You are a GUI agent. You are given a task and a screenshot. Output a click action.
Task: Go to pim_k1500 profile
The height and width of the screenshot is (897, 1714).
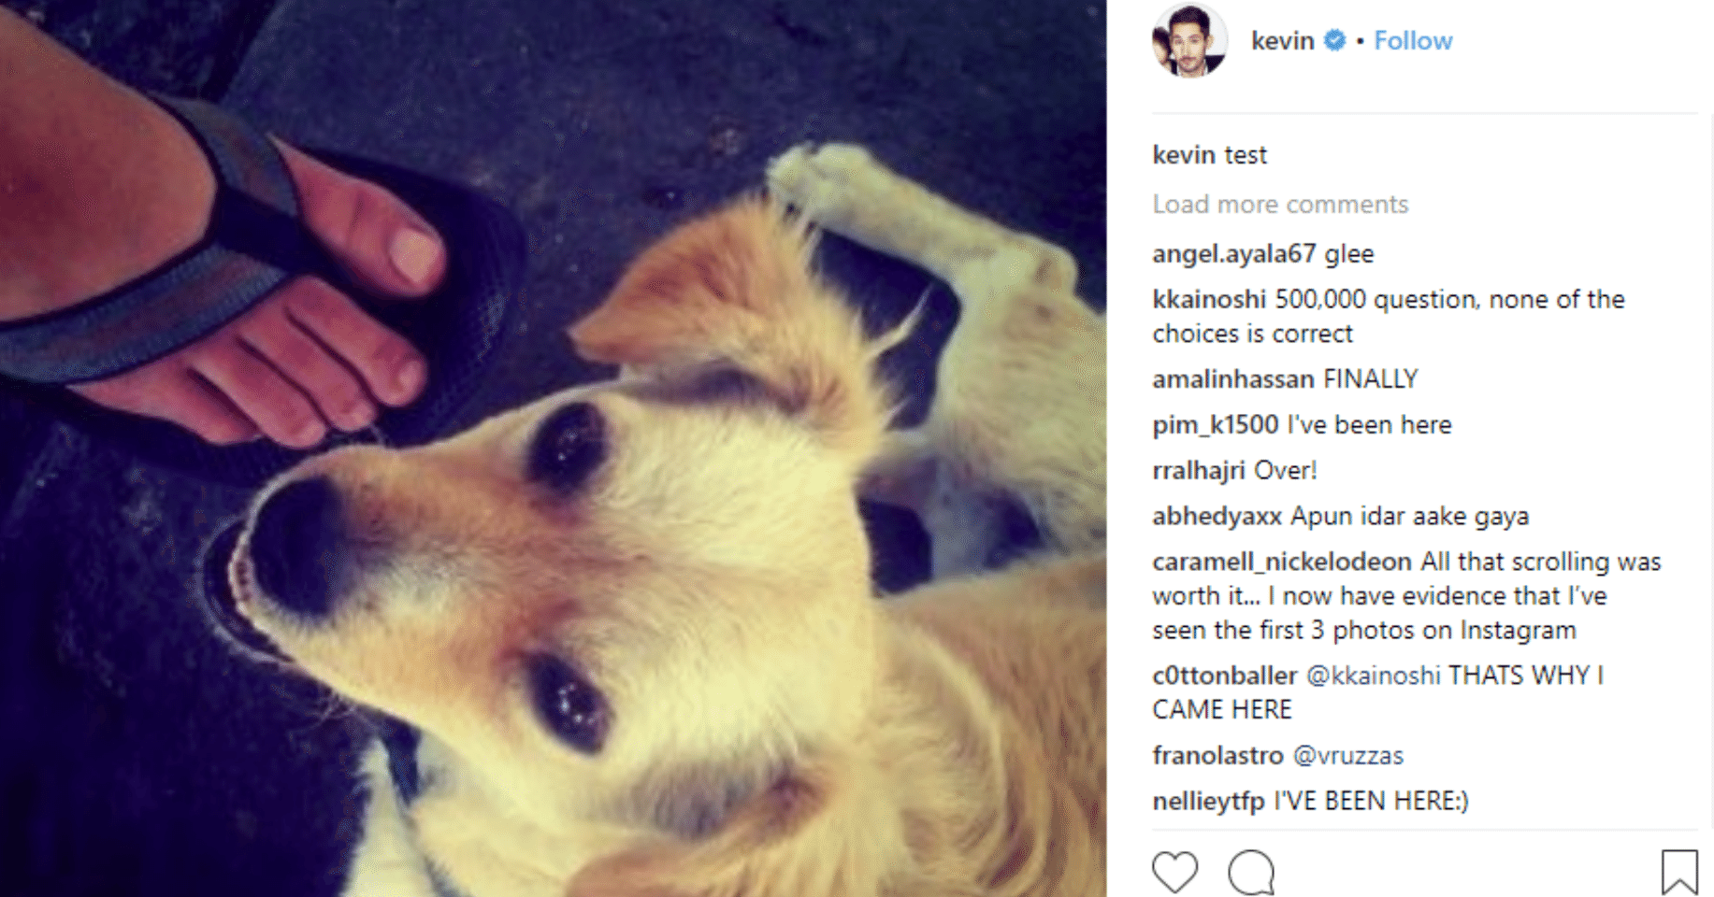pos(1215,424)
